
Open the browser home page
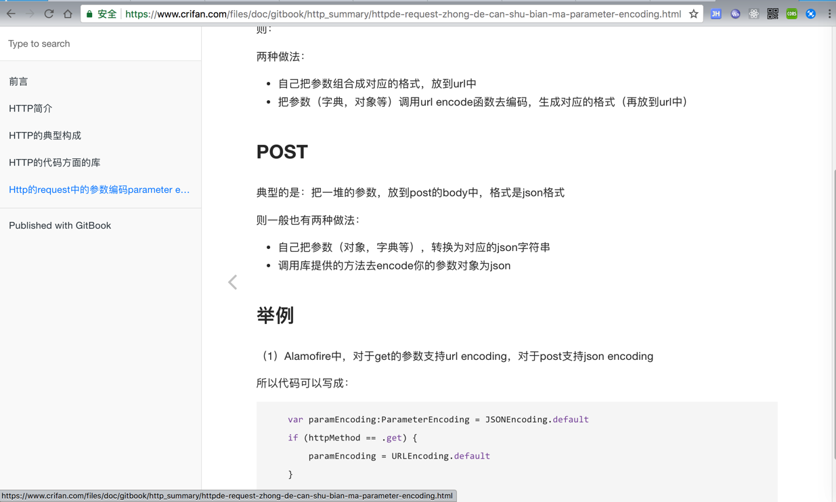pyautogui.click(x=68, y=14)
